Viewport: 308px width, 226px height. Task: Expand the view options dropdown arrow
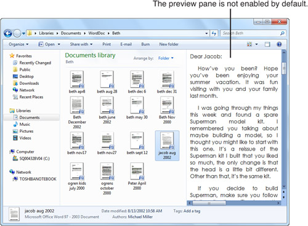256,44
